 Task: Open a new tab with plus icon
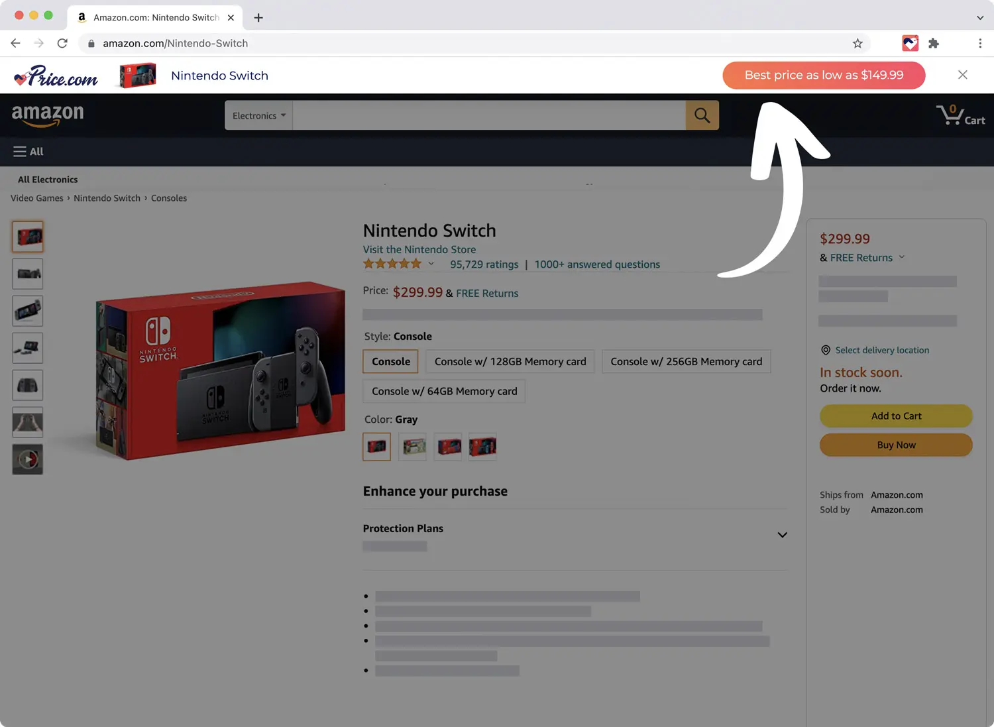coord(258,18)
